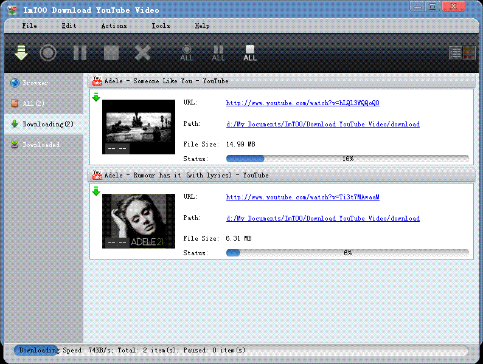Click YouTube logo icon of Someone Like You
Image resolution: width=483 pixels, height=364 pixels.
pos(97,81)
